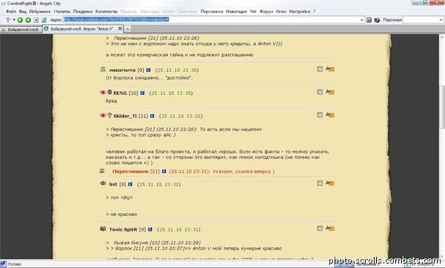
Task: Open the Поединки menu
Action: (82, 11)
